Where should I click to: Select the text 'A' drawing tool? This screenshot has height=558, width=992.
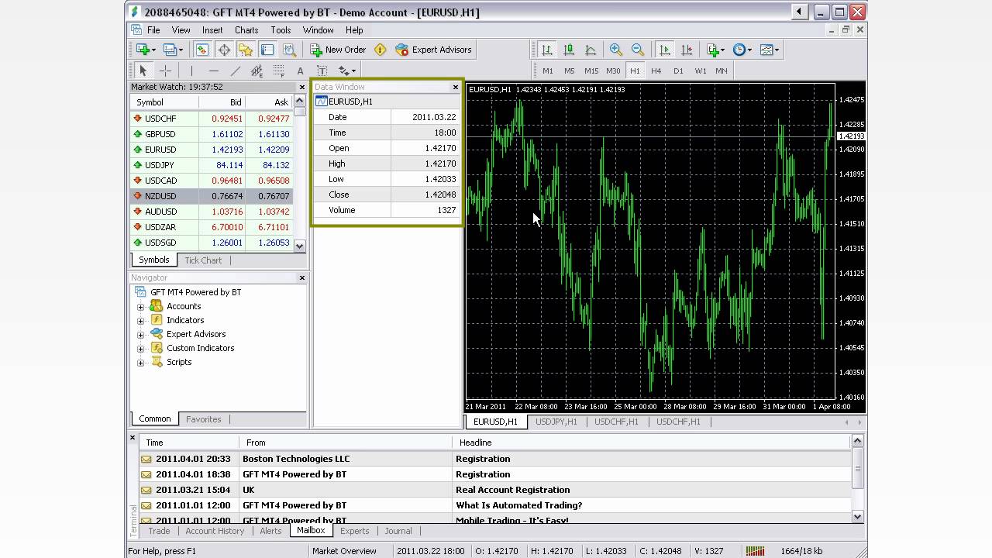pyautogui.click(x=300, y=71)
